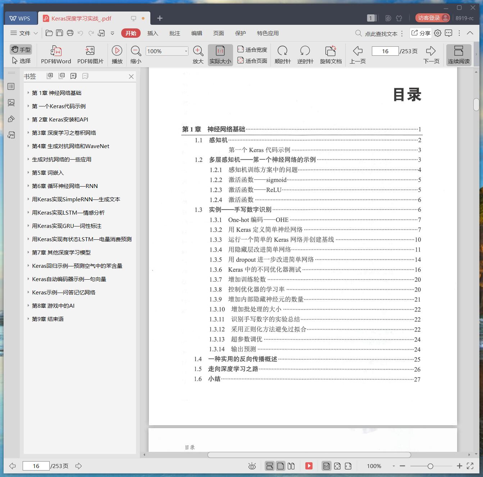Click the zoom slider handle
Viewport: 483px width, 477px height.
point(430,466)
